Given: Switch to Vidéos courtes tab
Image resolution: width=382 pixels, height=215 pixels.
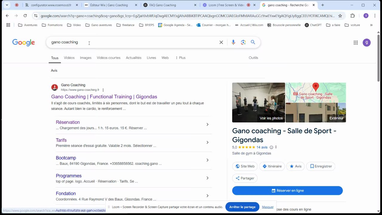Looking at the screenshot, I should tap(109, 58).
